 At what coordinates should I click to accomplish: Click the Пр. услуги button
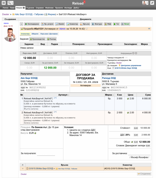(x=47, y=24)
